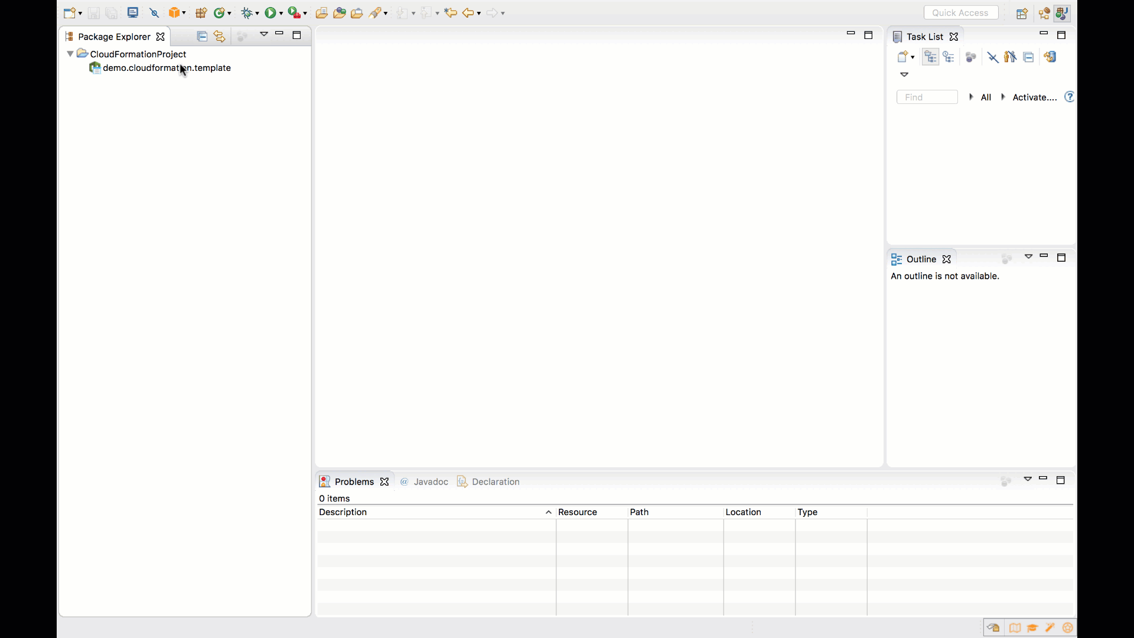Click the Synchronize Changed icon in Task List
This screenshot has width=1134, height=638.
tap(1050, 57)
